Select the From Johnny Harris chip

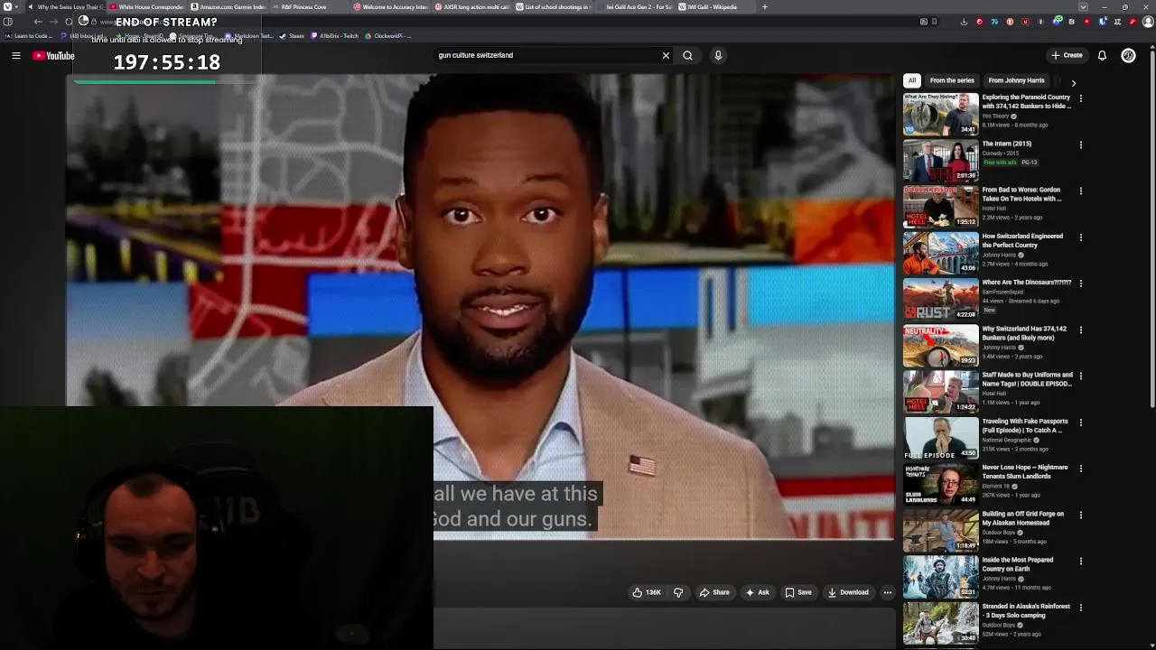pyautogui.click(x=1016, y=80)
